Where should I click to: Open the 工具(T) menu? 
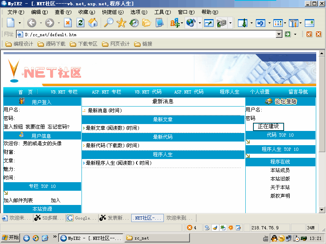coord(162,12)
